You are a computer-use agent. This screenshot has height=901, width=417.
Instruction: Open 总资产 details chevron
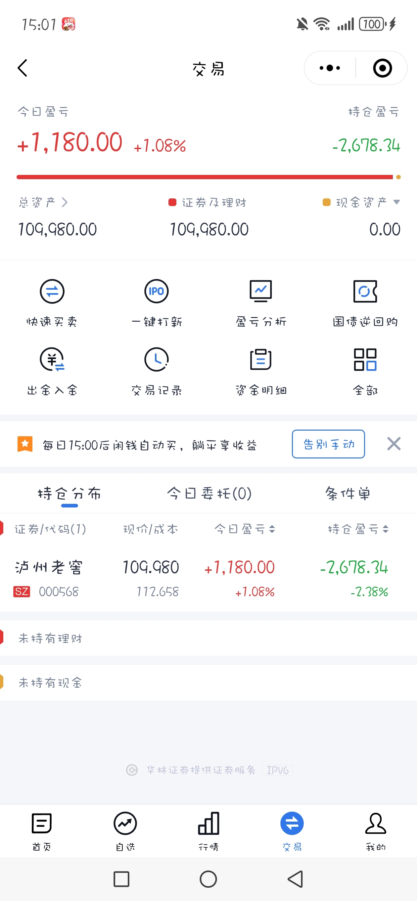[65, 202]
